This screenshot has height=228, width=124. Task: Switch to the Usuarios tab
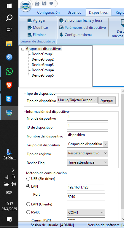tap(74, 12)
